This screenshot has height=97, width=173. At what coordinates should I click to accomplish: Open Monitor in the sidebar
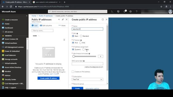(x=6, y=71)
